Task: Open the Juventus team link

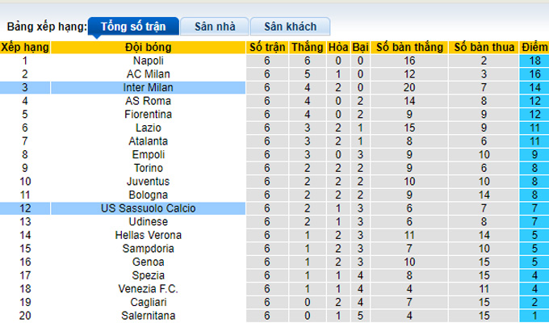Action: pos(147,181)
